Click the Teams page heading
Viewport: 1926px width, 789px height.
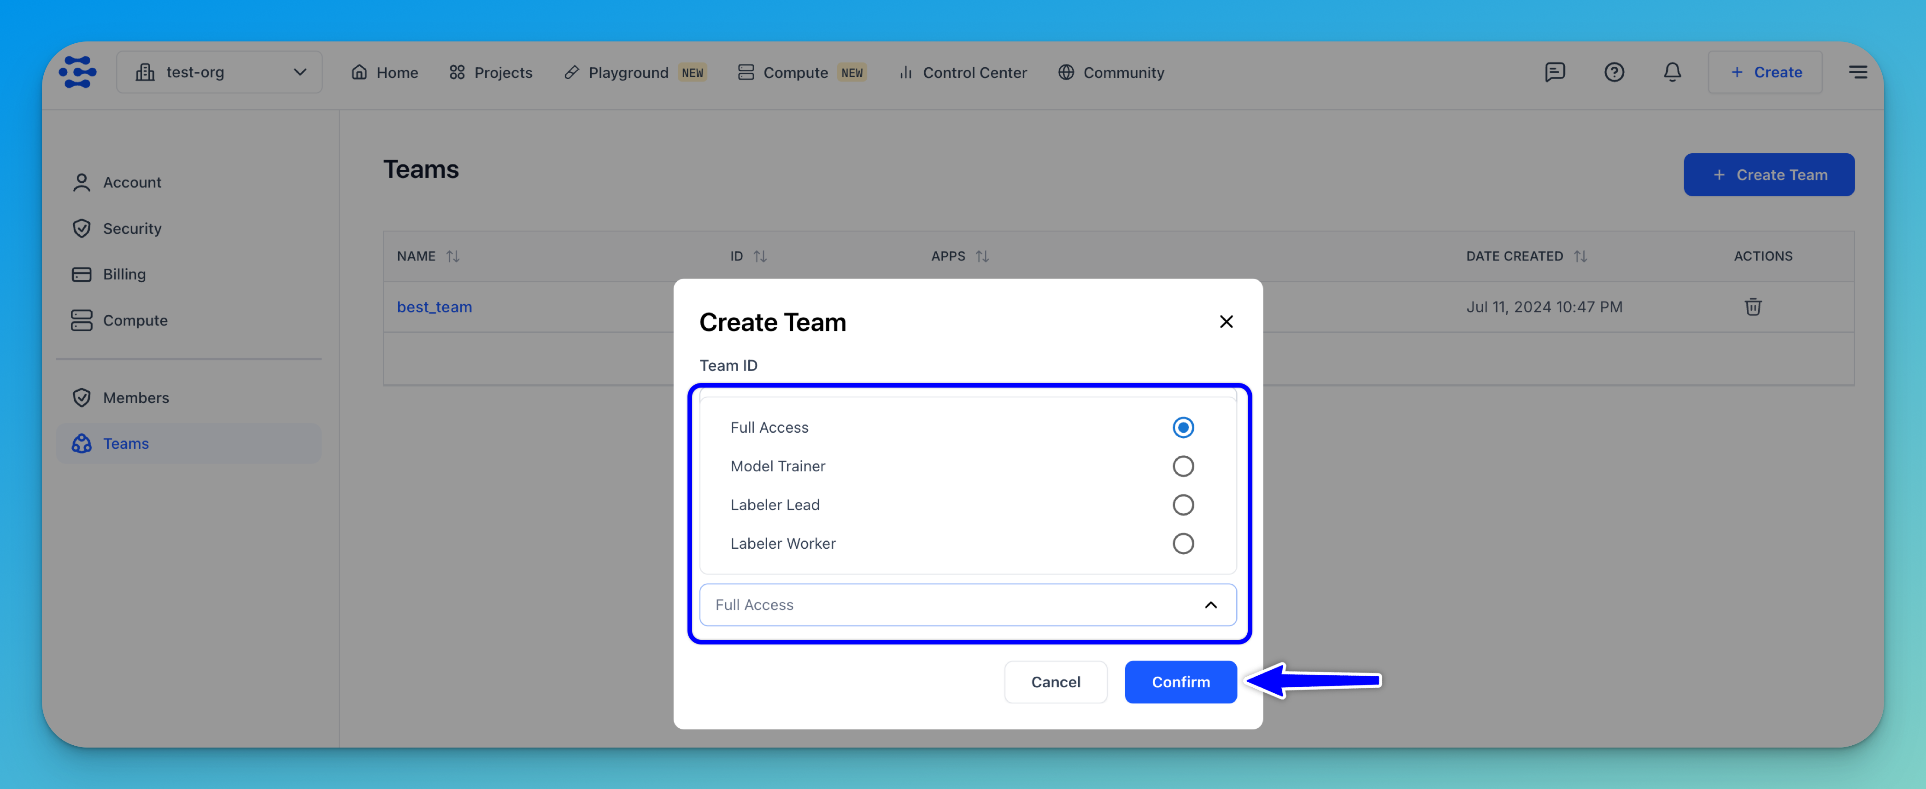tap(421, 169)
